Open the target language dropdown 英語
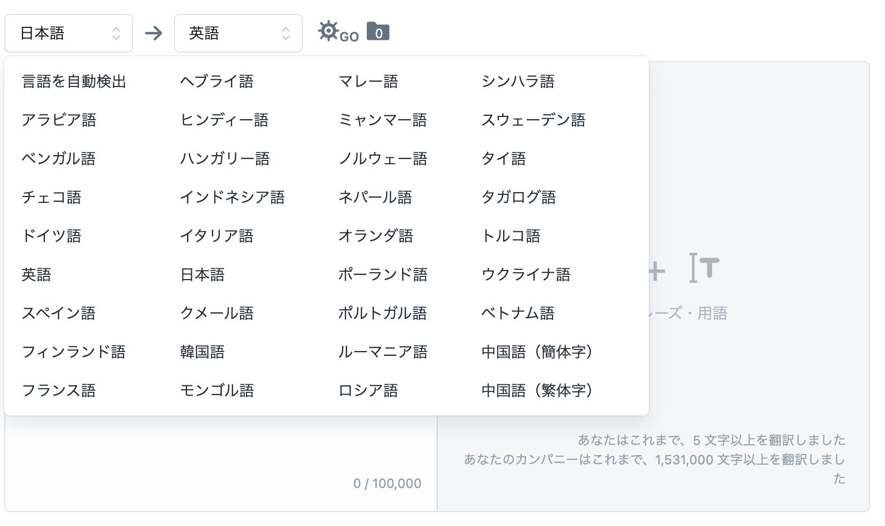Viewport: 885px width, 526px height. click(x=238, y=33)
